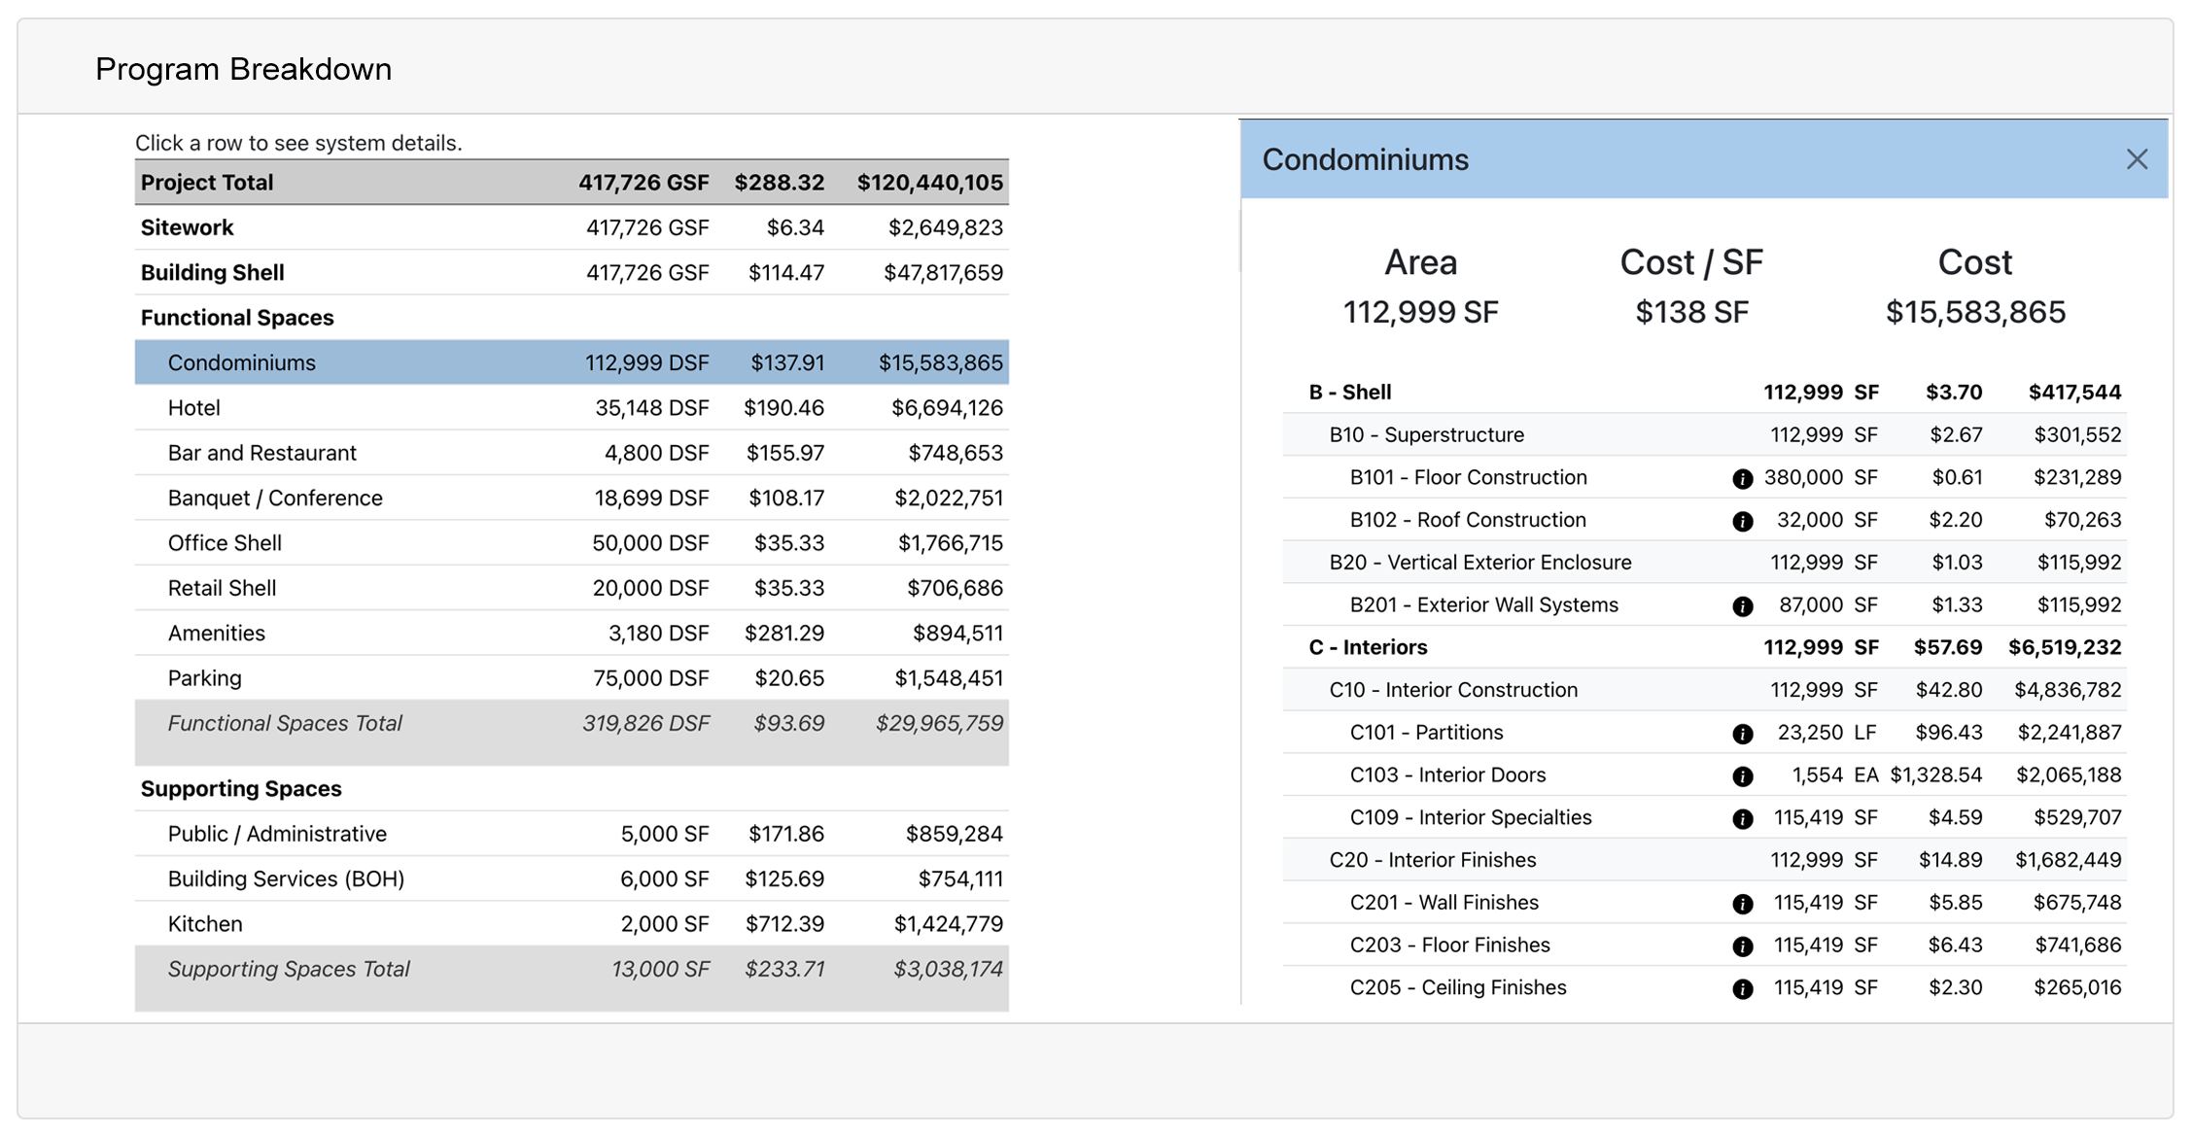Image resolution: width=2192 pixels, height=1135 pixels.
Task: Open info icon for B101 Floor Construction
Action: tap(1743, 477)
